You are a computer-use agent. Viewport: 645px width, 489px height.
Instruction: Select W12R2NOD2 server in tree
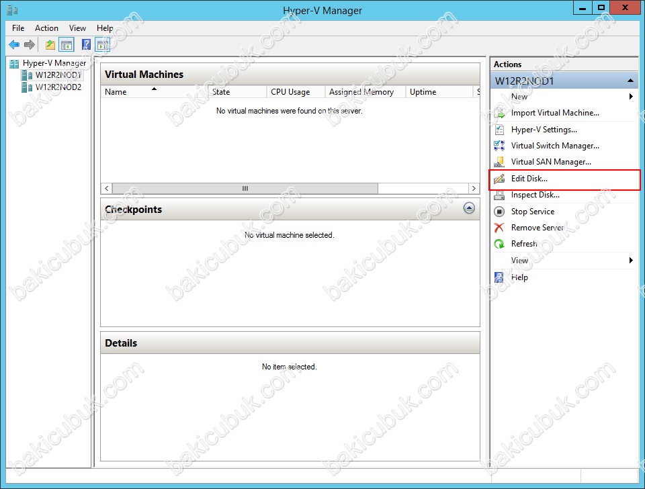58,87
